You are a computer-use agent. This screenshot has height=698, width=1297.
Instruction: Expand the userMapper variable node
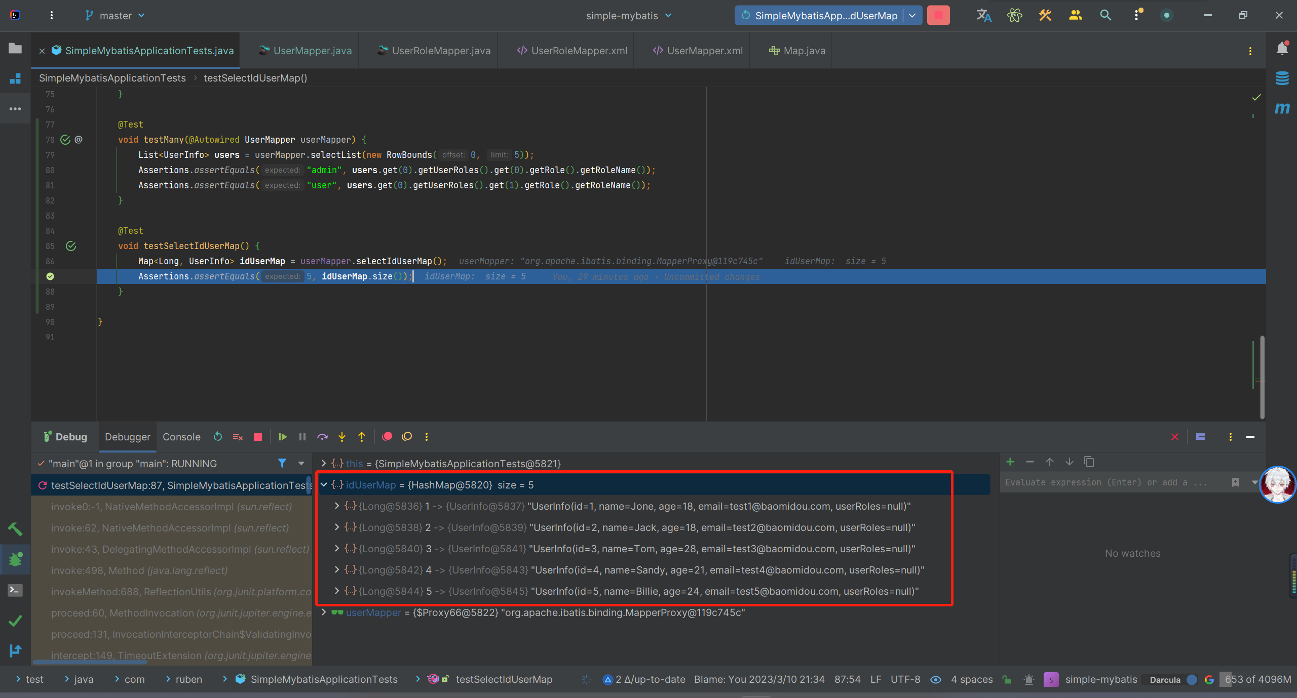click(324, 612)
